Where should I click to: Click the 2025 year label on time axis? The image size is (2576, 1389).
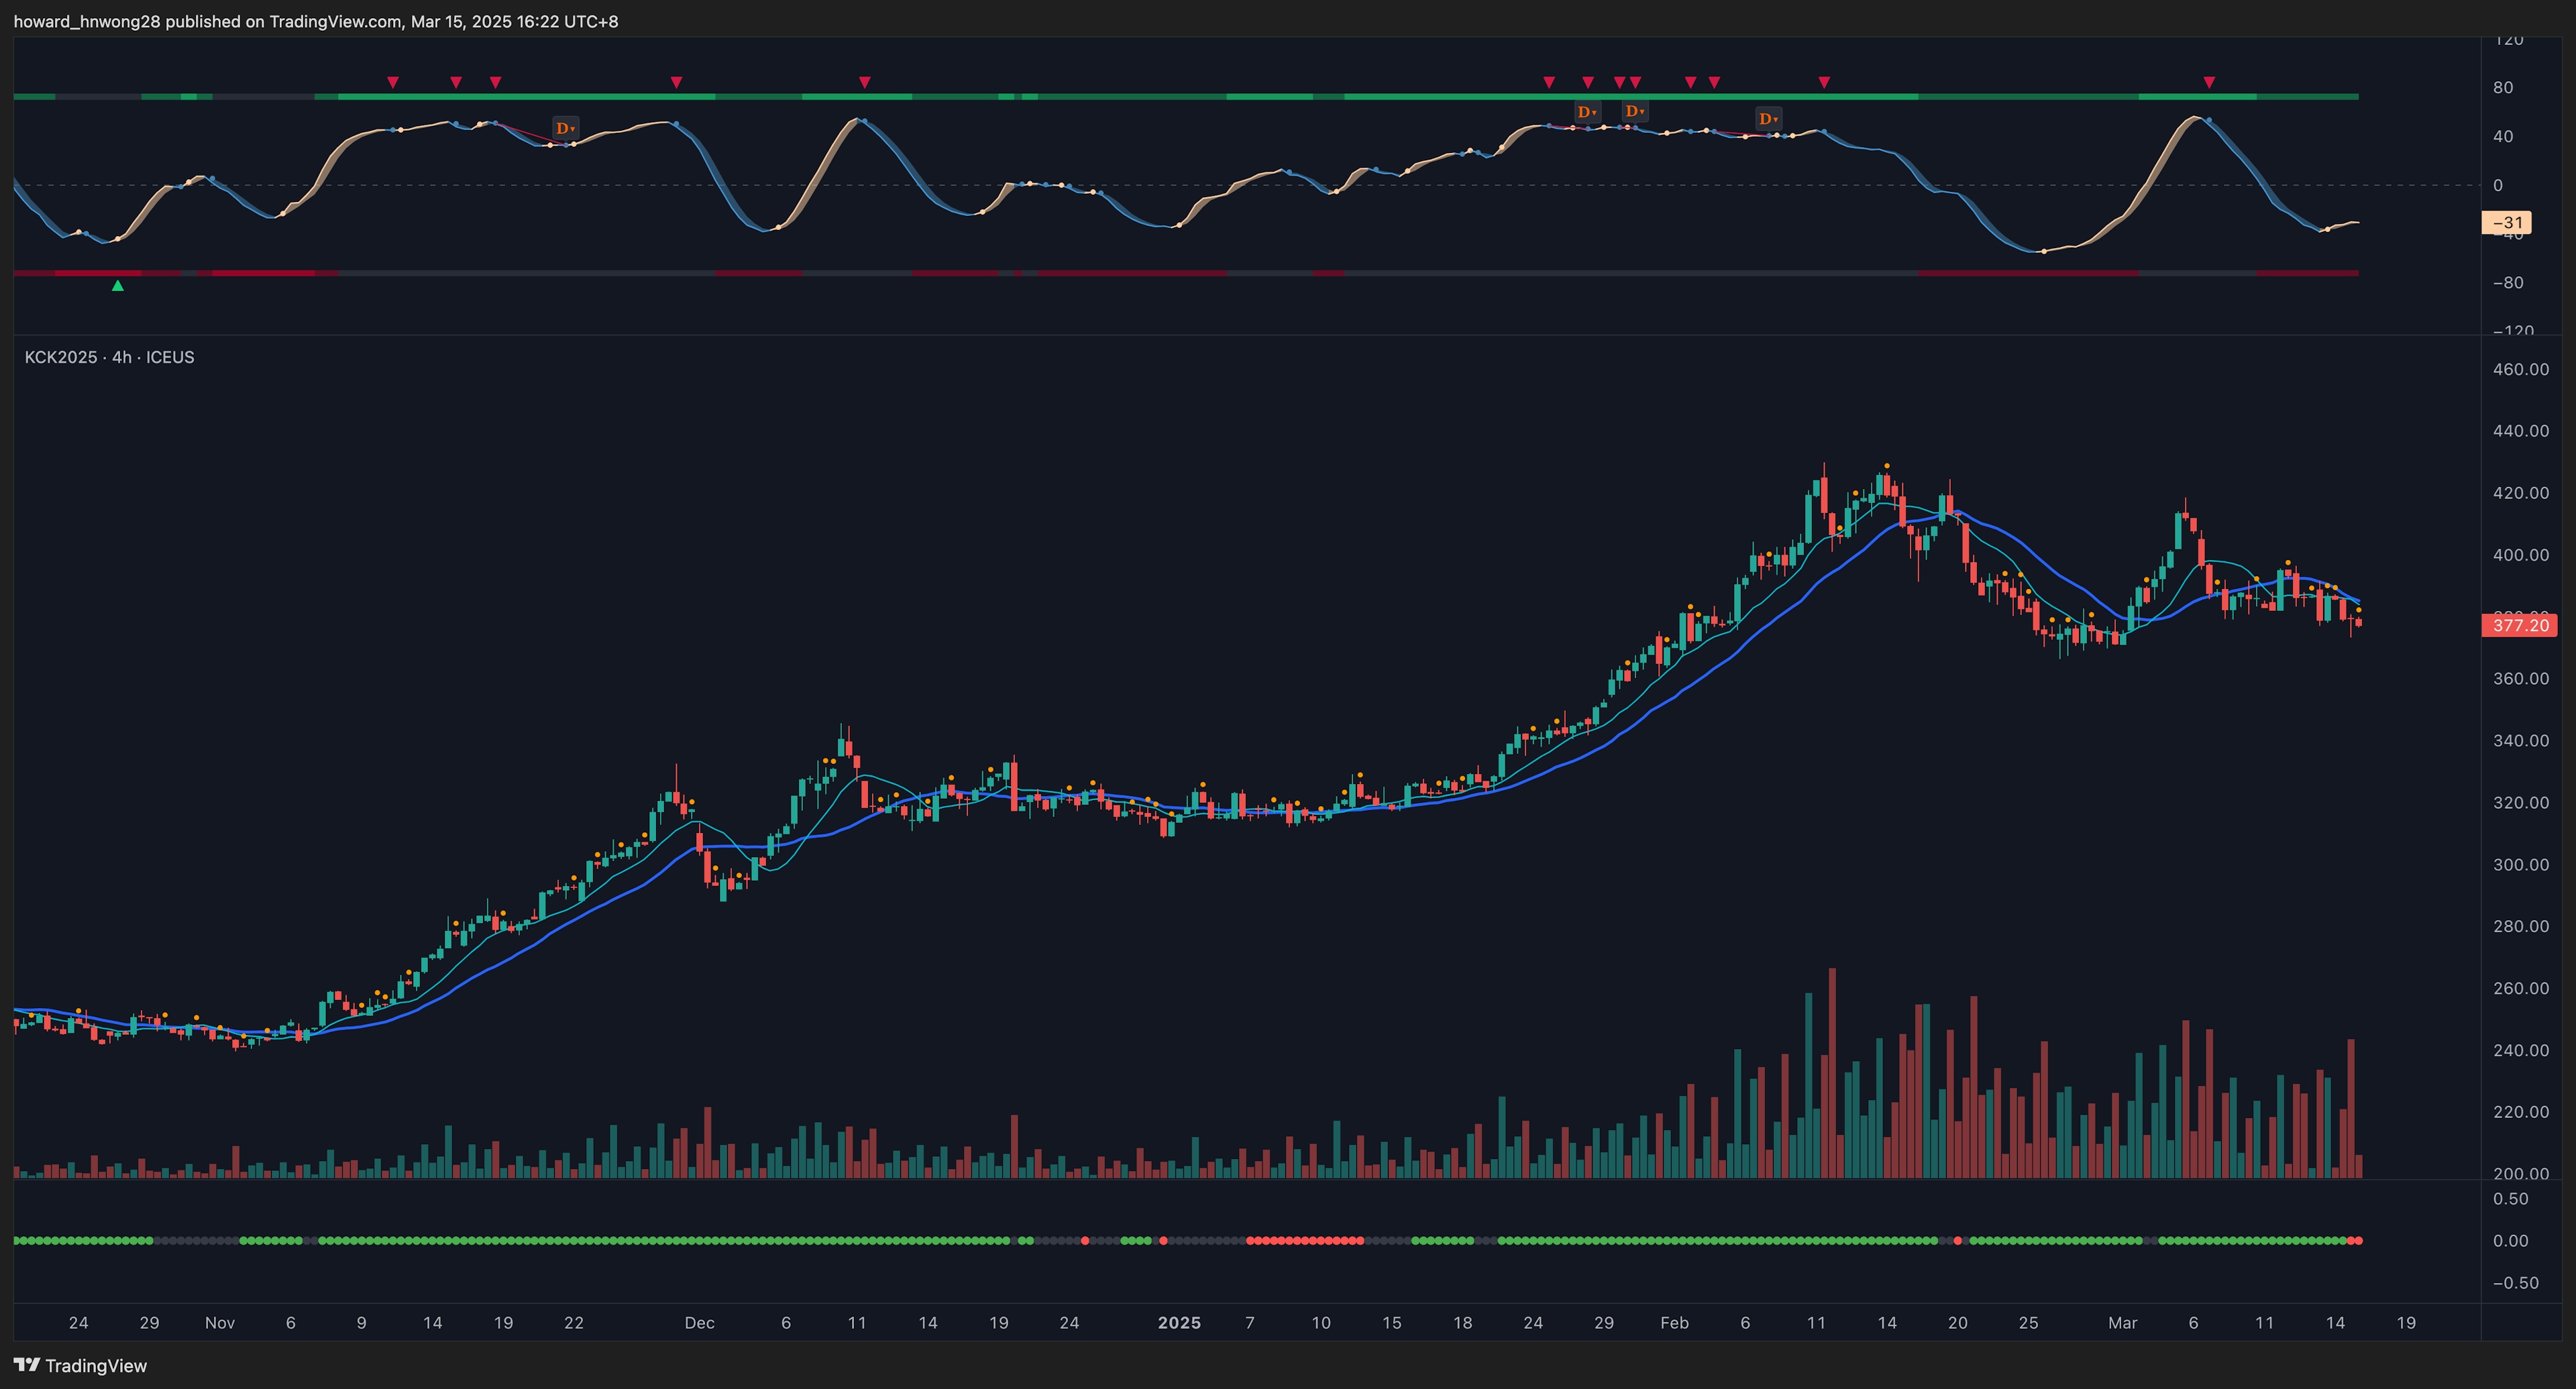click(x=1179, y=1322)
